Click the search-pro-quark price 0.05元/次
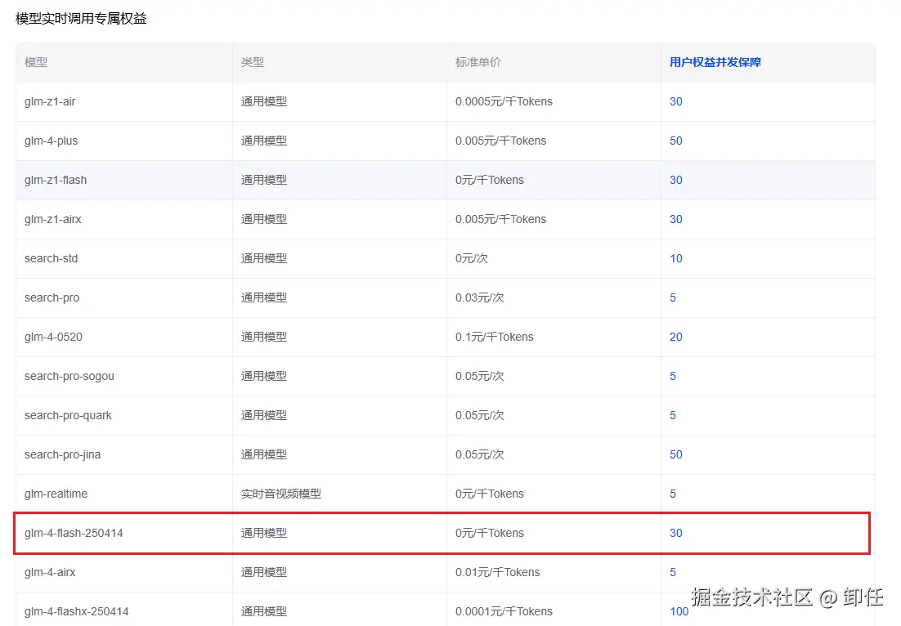901x626 pixels. point(480,415)
